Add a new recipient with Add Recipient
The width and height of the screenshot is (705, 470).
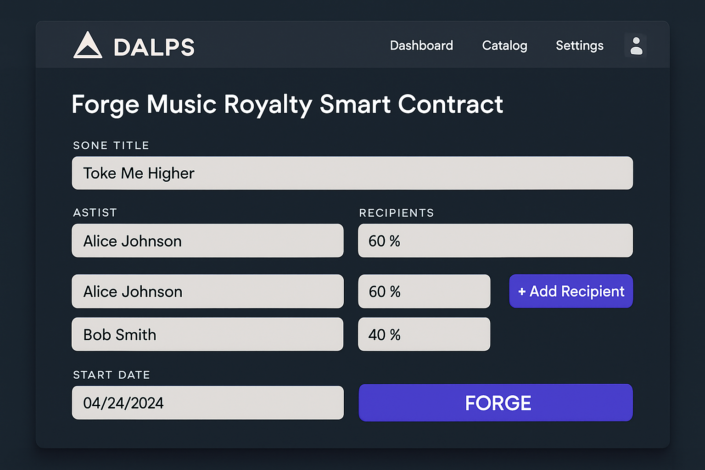[x=571, y=291]
